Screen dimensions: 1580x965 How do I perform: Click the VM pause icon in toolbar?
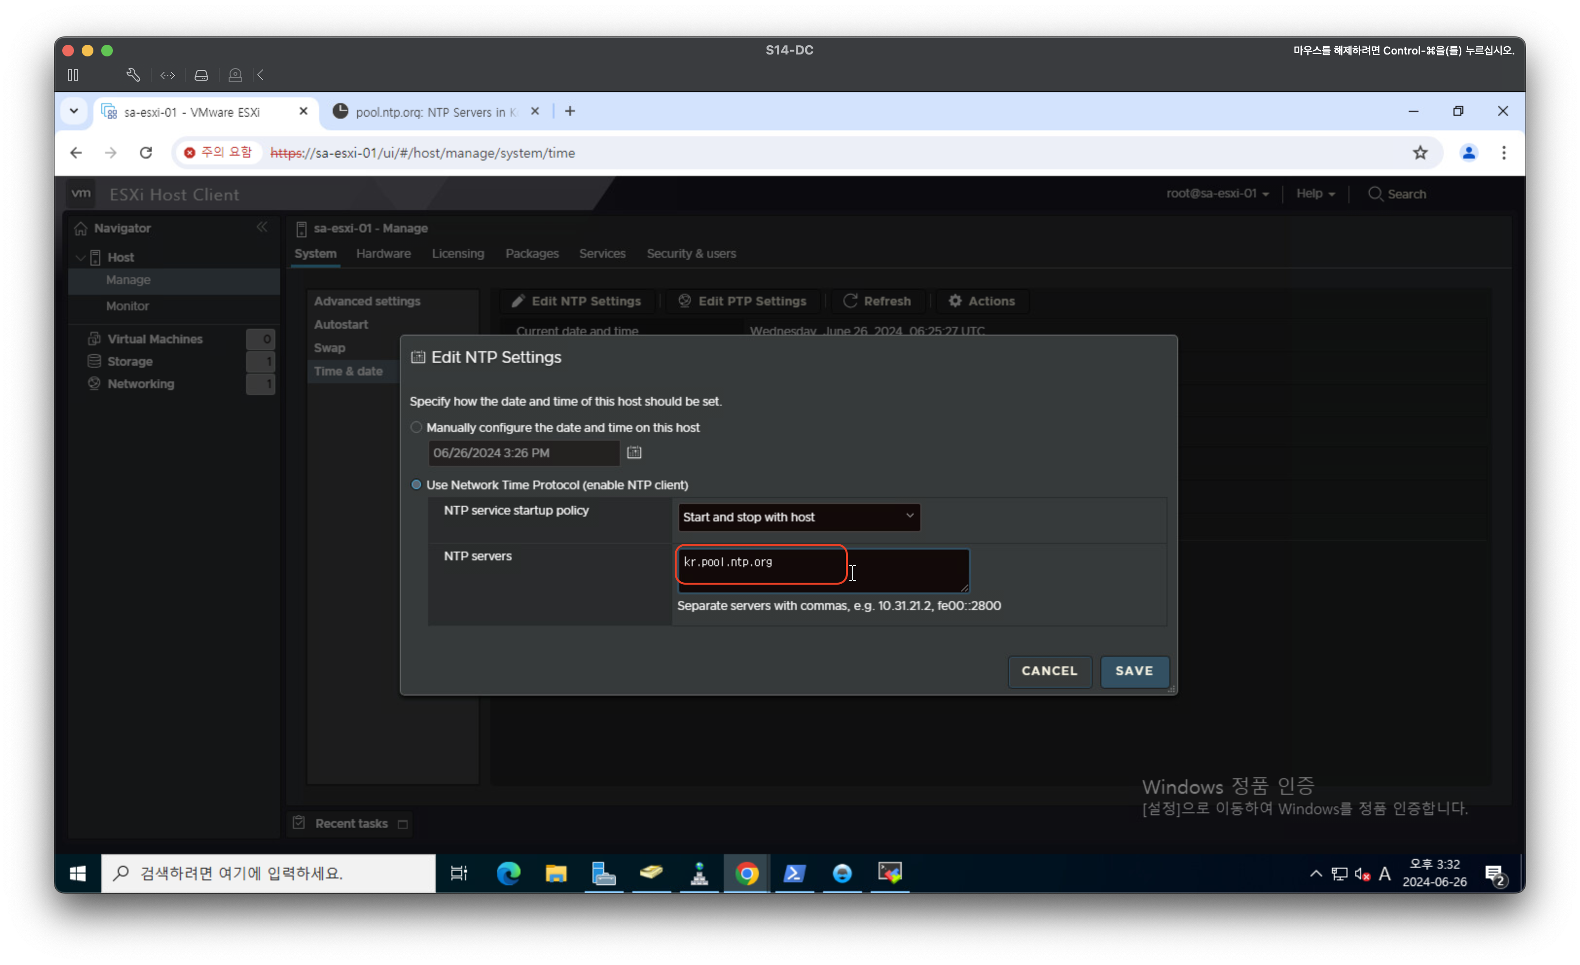pyautogui.click(x=73, y=75)
